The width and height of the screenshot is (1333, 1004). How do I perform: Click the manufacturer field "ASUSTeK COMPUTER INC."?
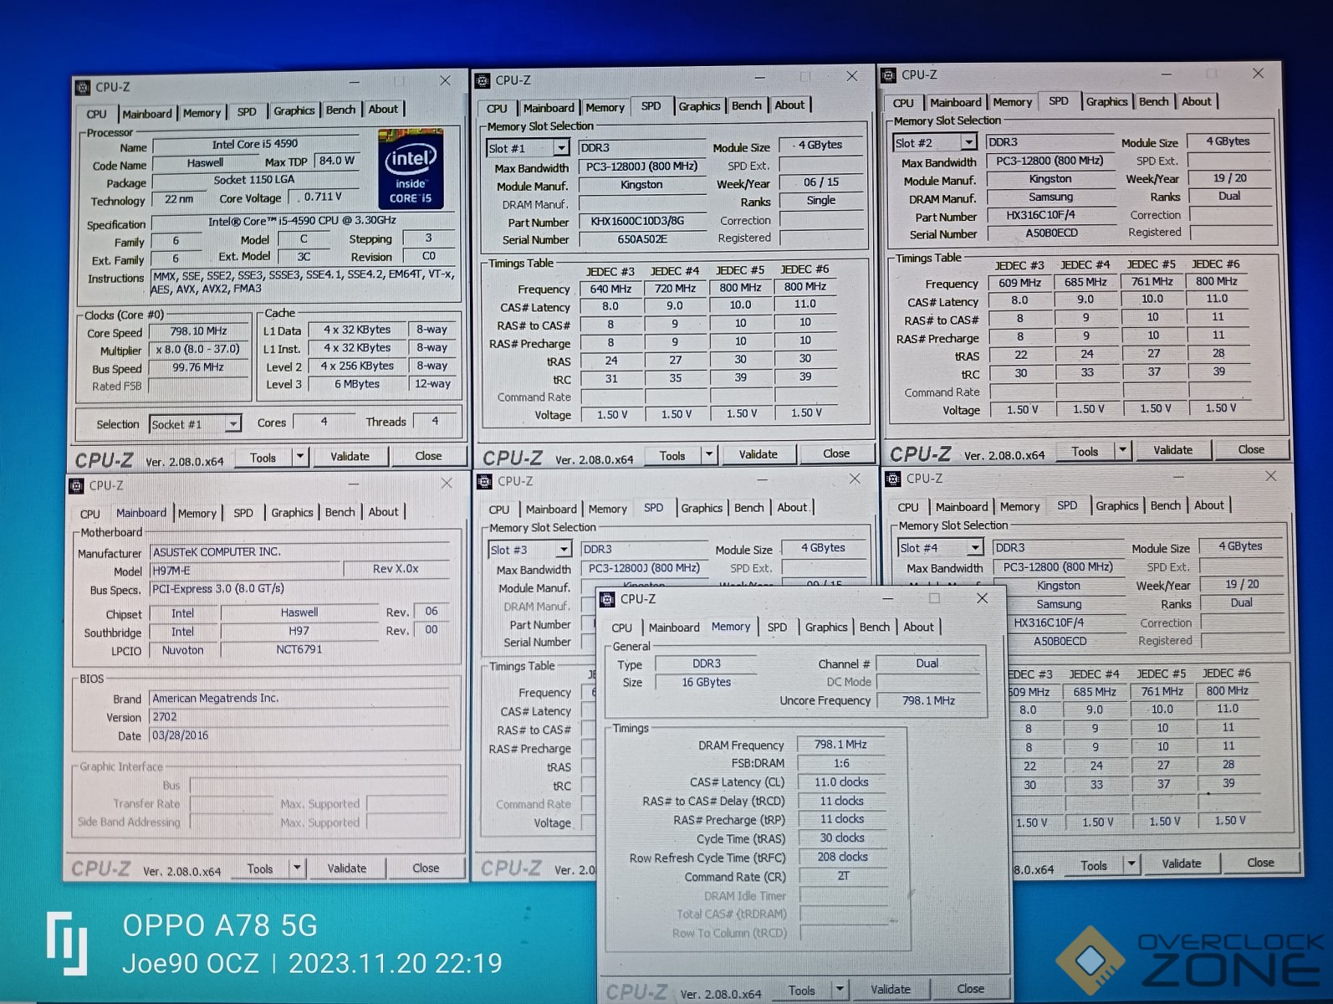299,552
